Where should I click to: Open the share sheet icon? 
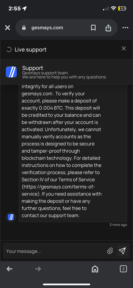[x=108, y=28]
